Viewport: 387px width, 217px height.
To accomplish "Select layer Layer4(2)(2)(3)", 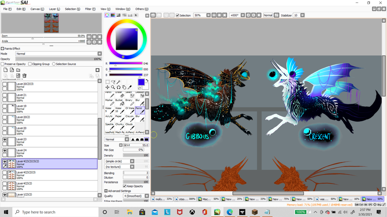I will (50, 175).
